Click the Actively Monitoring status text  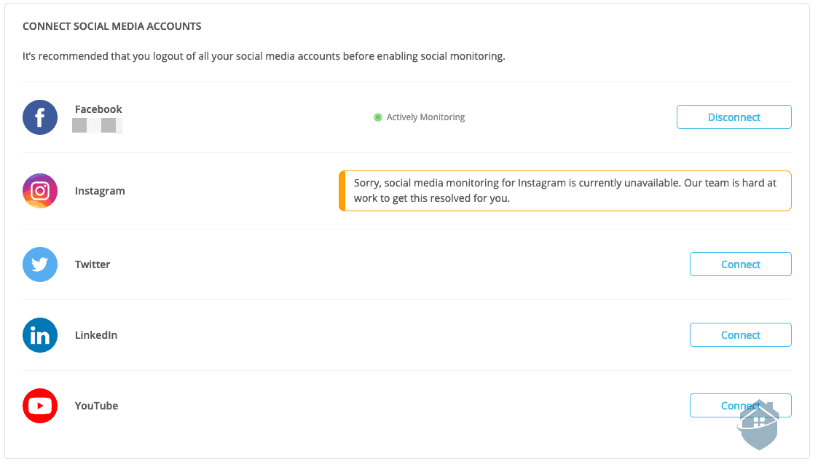tap(425, 117)
